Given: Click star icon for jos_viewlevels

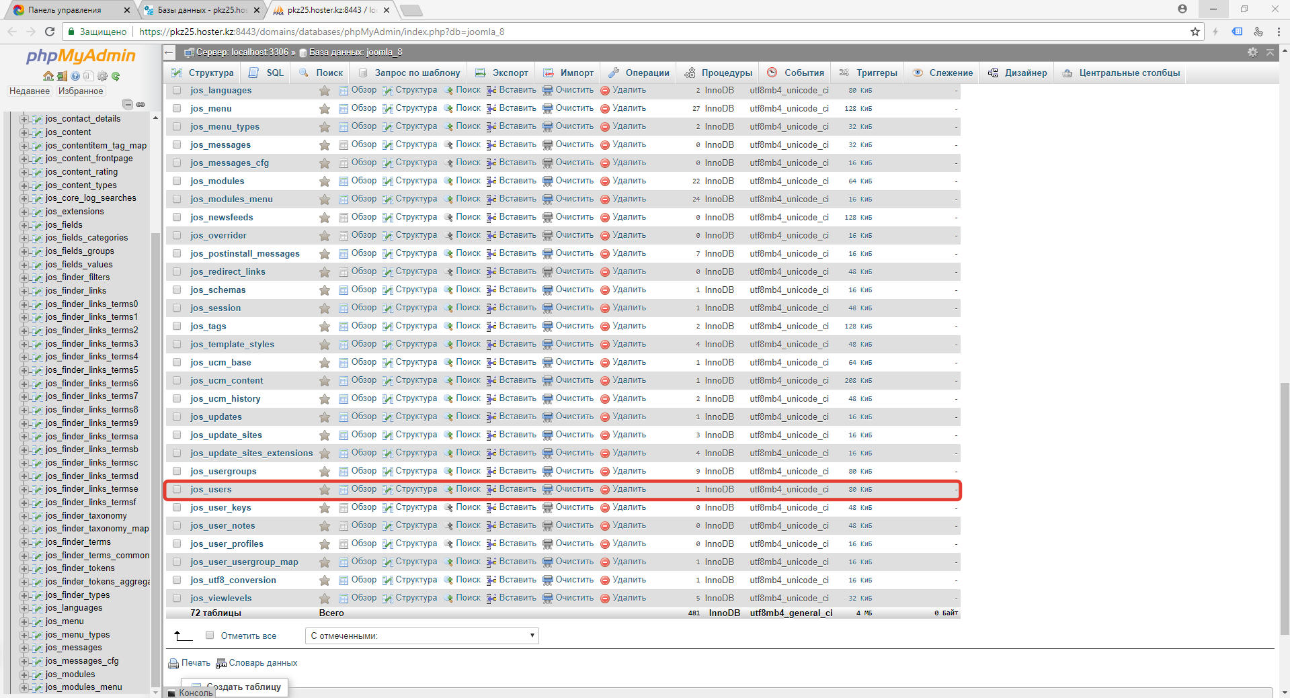Looking at the screenshot, I should pos(325,599).
